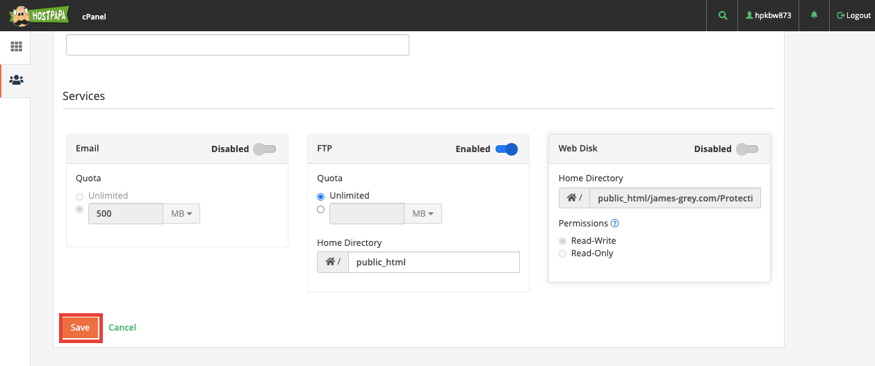Enable the Web Disk service toggle
Viewport: 875px width, 366px height.
tap(747, 149)
